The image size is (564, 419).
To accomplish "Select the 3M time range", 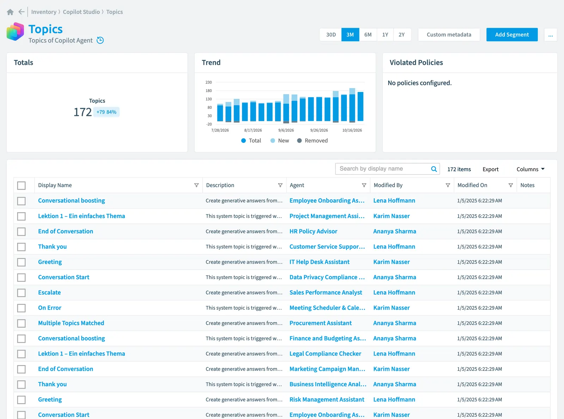I will click(350, 35).
